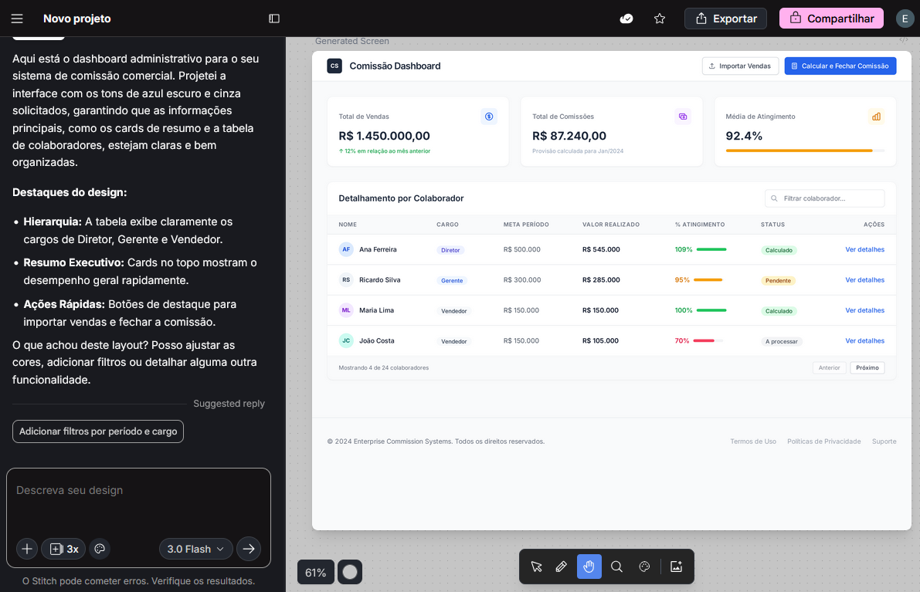Viewport: 920px width, 592px height.
Task: Click the gray circle button beside zoom
Action: 350,572
